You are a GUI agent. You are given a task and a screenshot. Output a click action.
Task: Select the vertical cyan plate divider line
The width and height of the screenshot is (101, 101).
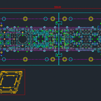point(59,39)
